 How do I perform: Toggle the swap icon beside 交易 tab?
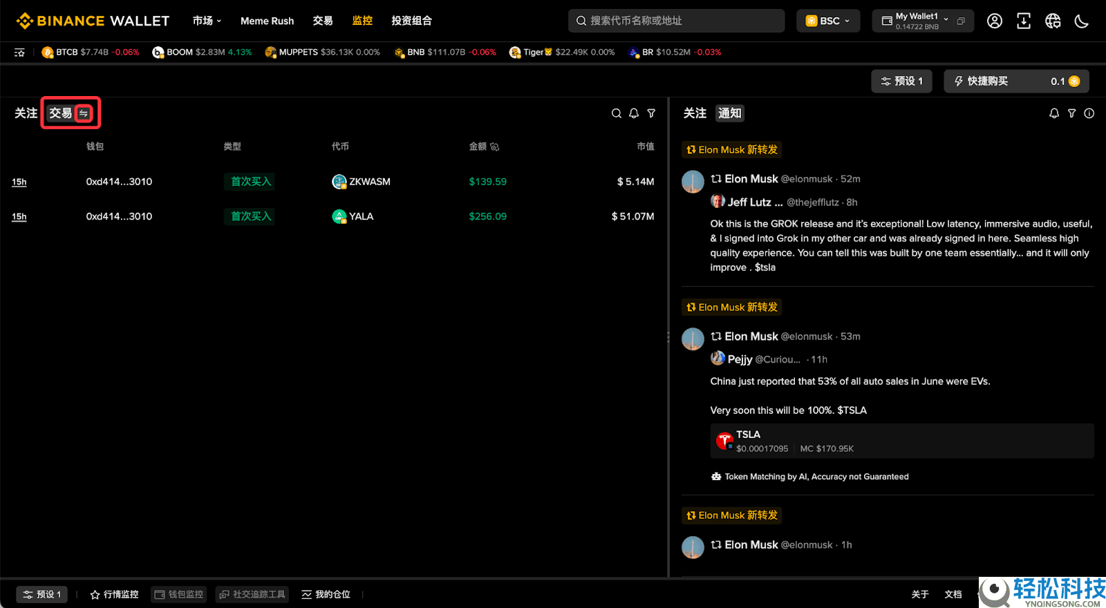tap(84, 113)
